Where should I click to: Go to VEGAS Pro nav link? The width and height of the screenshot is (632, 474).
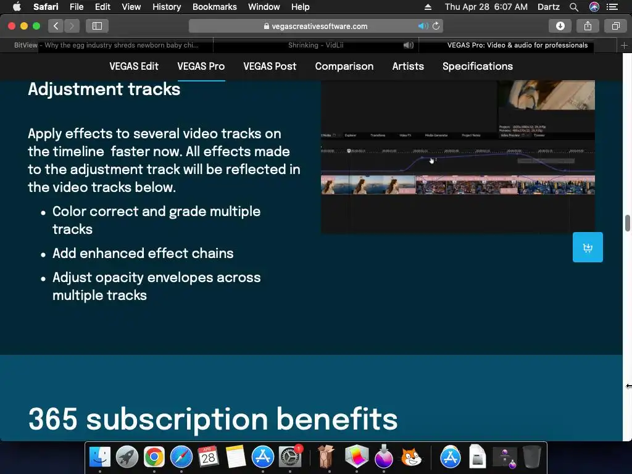coord(201,66)
